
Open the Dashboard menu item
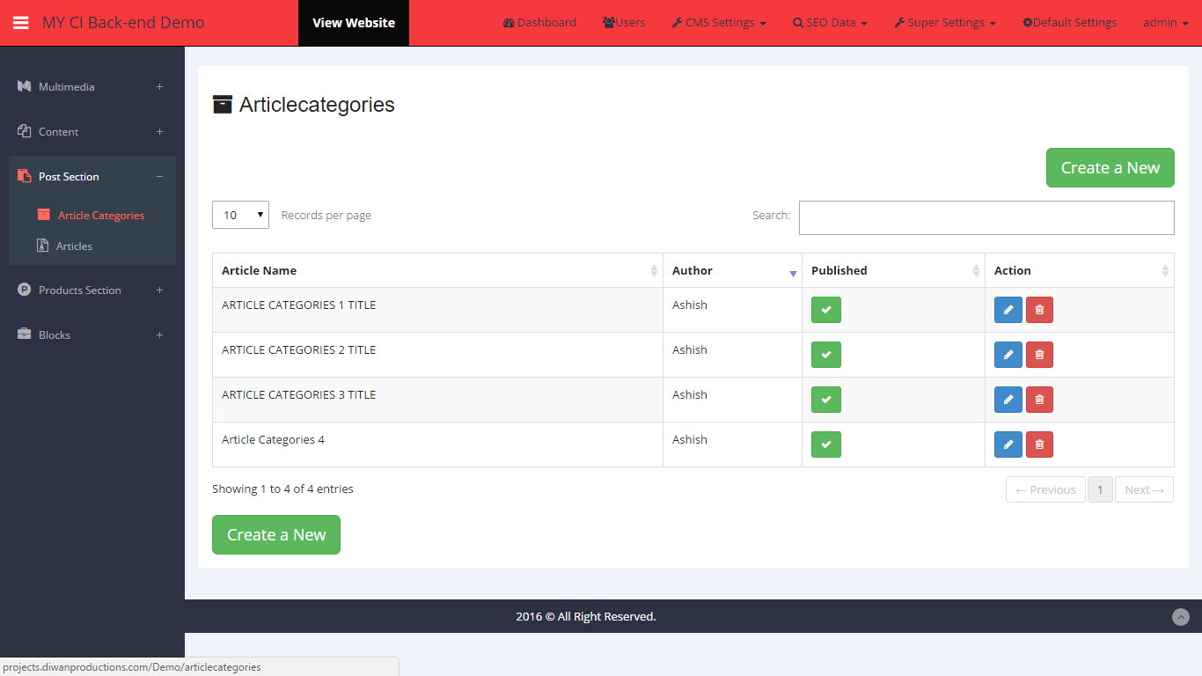click(x=539, y=22)
